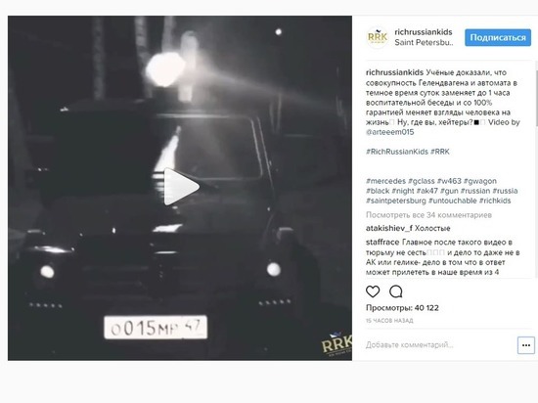Open the Saint Petersburg location link
This screenshot has width=538, height=403.
tap(424, 42)
